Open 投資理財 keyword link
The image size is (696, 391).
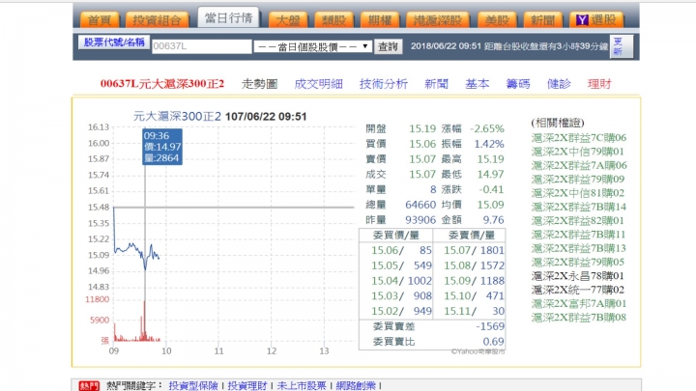pyautogui.click(x=247, y=385)
